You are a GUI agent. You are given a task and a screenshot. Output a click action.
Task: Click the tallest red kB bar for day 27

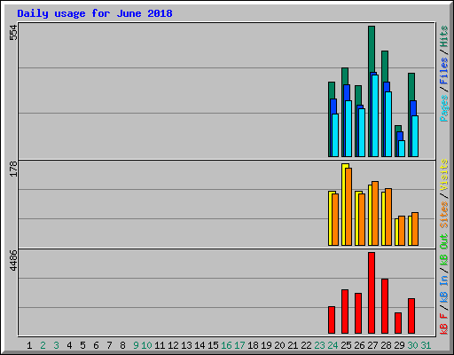(372, 293)
